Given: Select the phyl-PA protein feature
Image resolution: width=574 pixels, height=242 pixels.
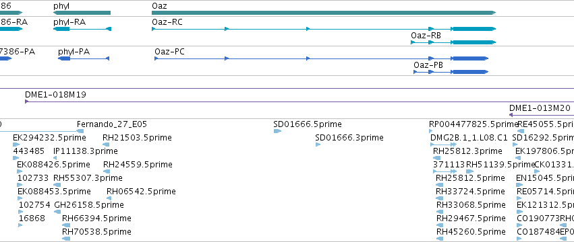Looking at the screenshot, I should click(84, 58).
